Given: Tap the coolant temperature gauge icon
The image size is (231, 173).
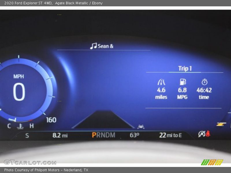Looking at the screenshot, I should click(20, 126).
